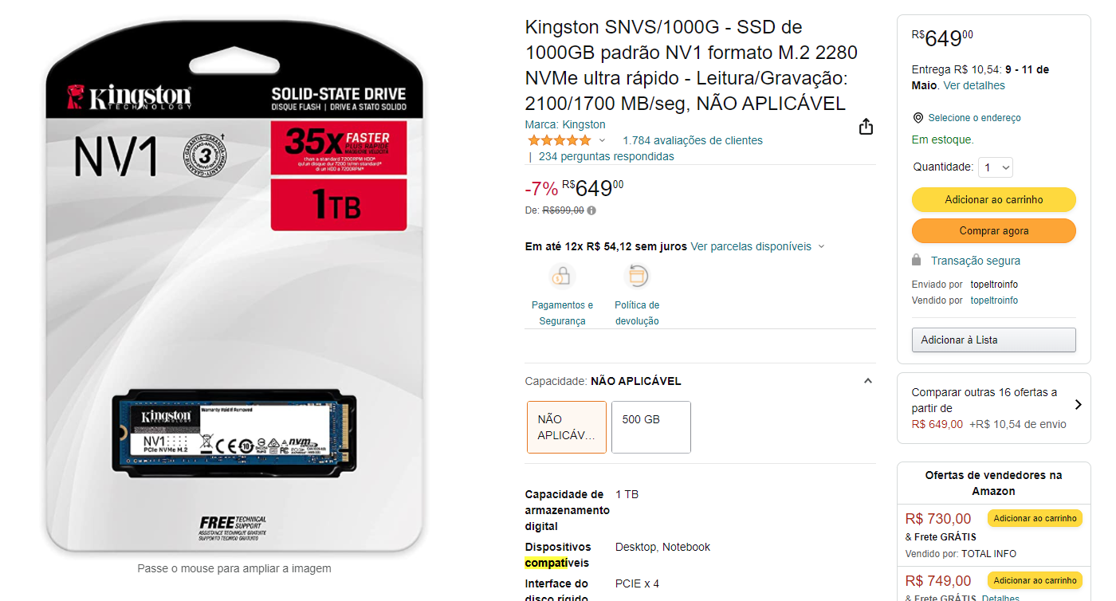Click the Adicionar à Lista button
This screenshot has height=601, width=1116.
coord(994,340)
